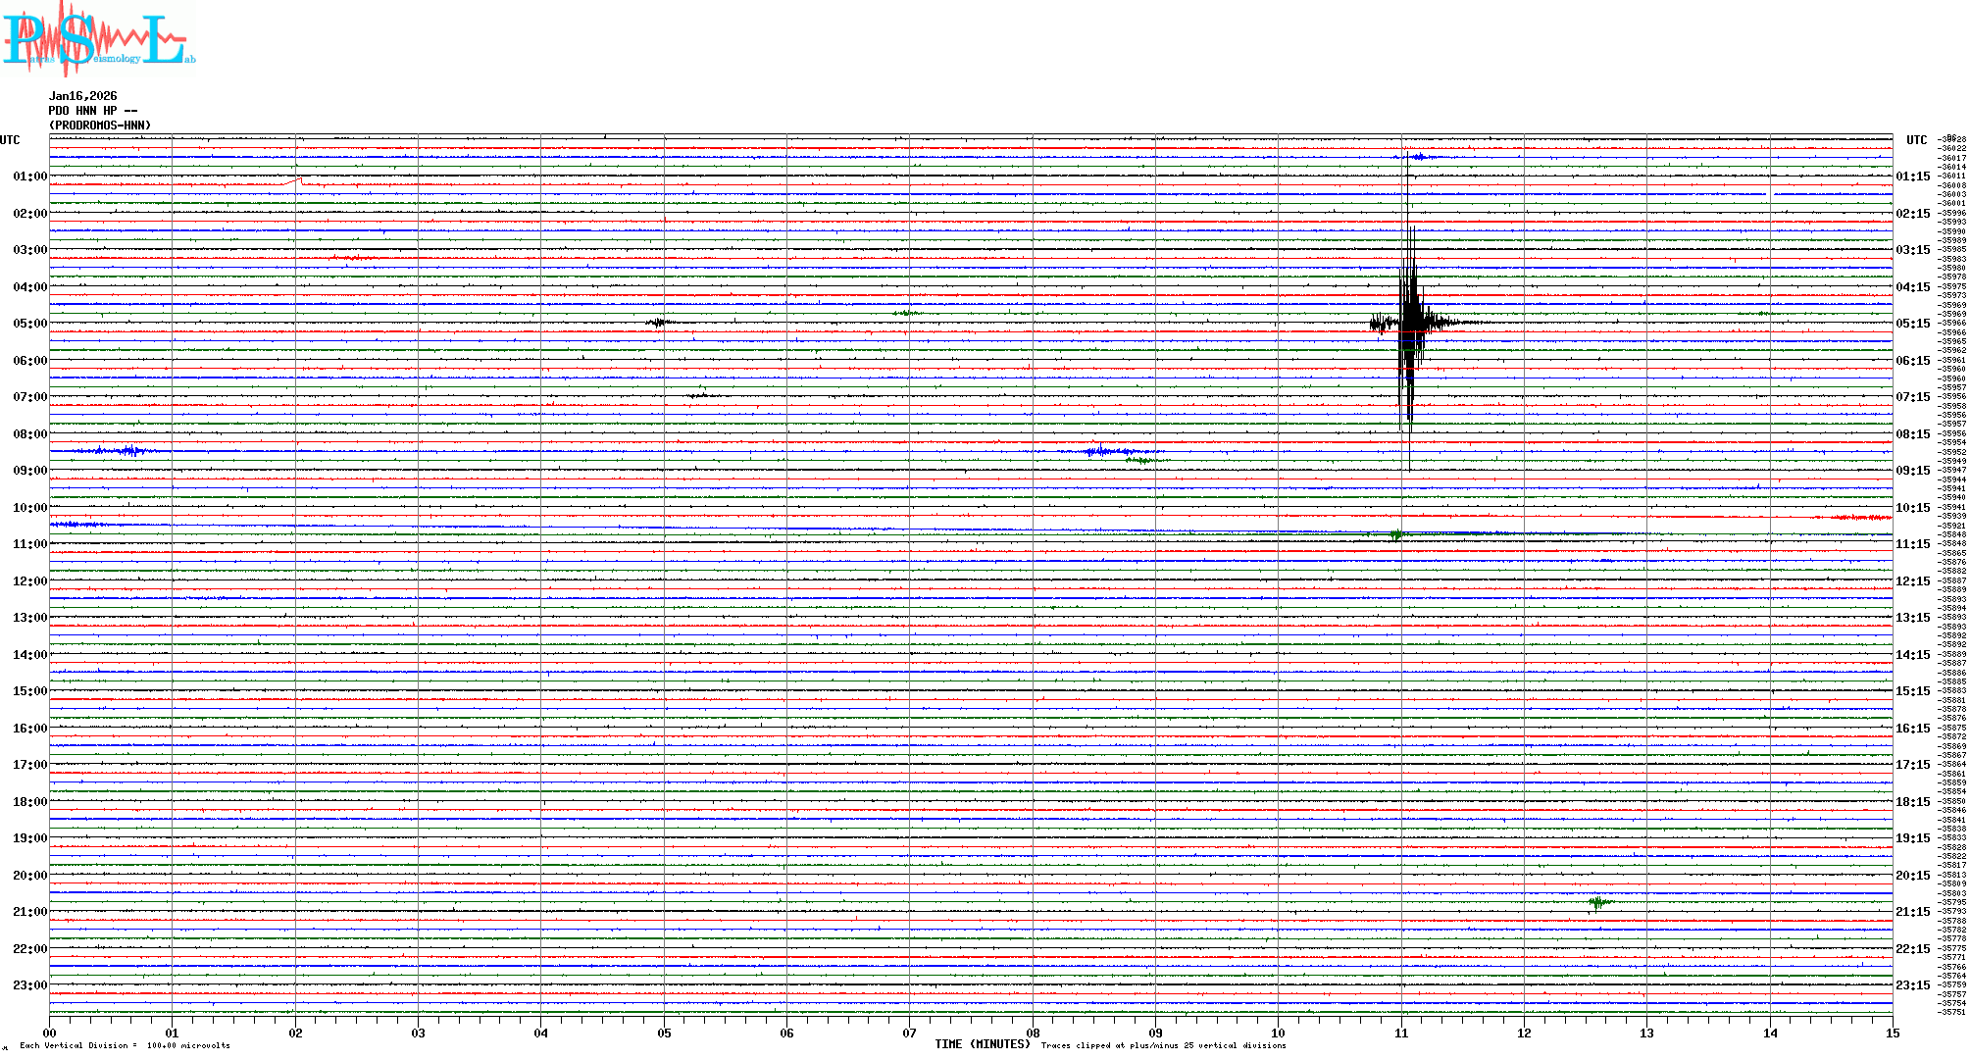1971x1059 pixels.
Task: Click the TIME (MINUTES) axis title
Action: [x=982, y=1044]
